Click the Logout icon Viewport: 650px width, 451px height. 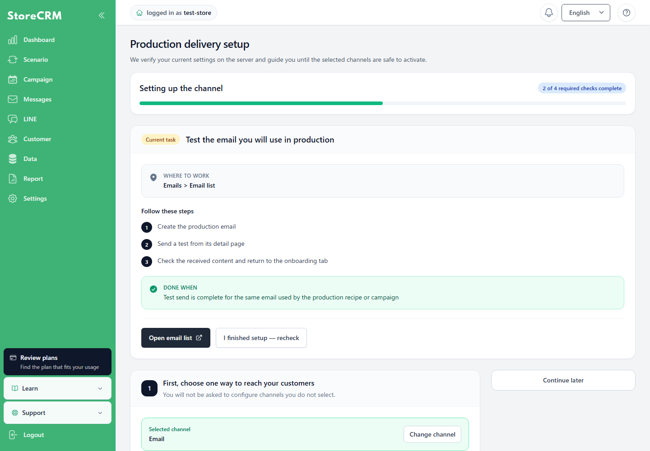point(13,435)
